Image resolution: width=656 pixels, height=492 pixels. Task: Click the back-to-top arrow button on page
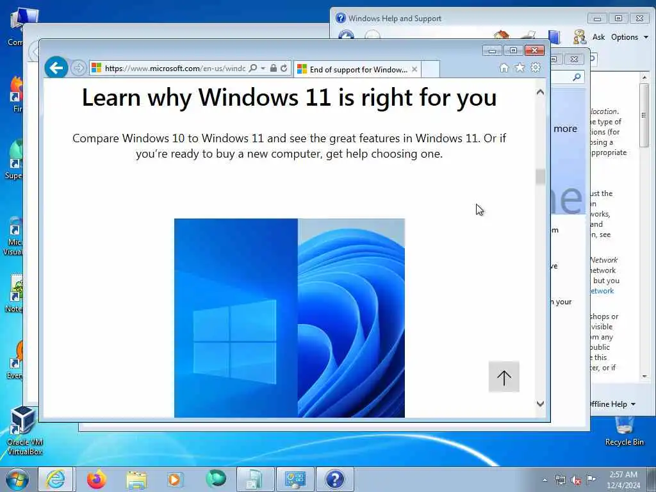pyautogui.click(x=504, y=377)
